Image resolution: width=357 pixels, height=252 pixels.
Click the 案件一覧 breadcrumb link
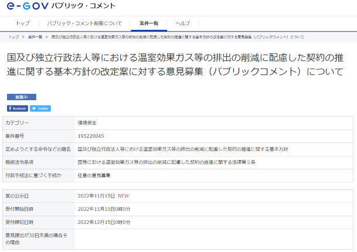[x=35, y=37]
